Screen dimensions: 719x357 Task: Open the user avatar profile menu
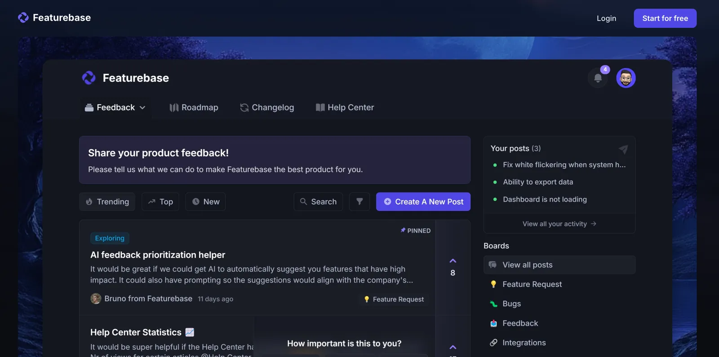click(626, 78)
